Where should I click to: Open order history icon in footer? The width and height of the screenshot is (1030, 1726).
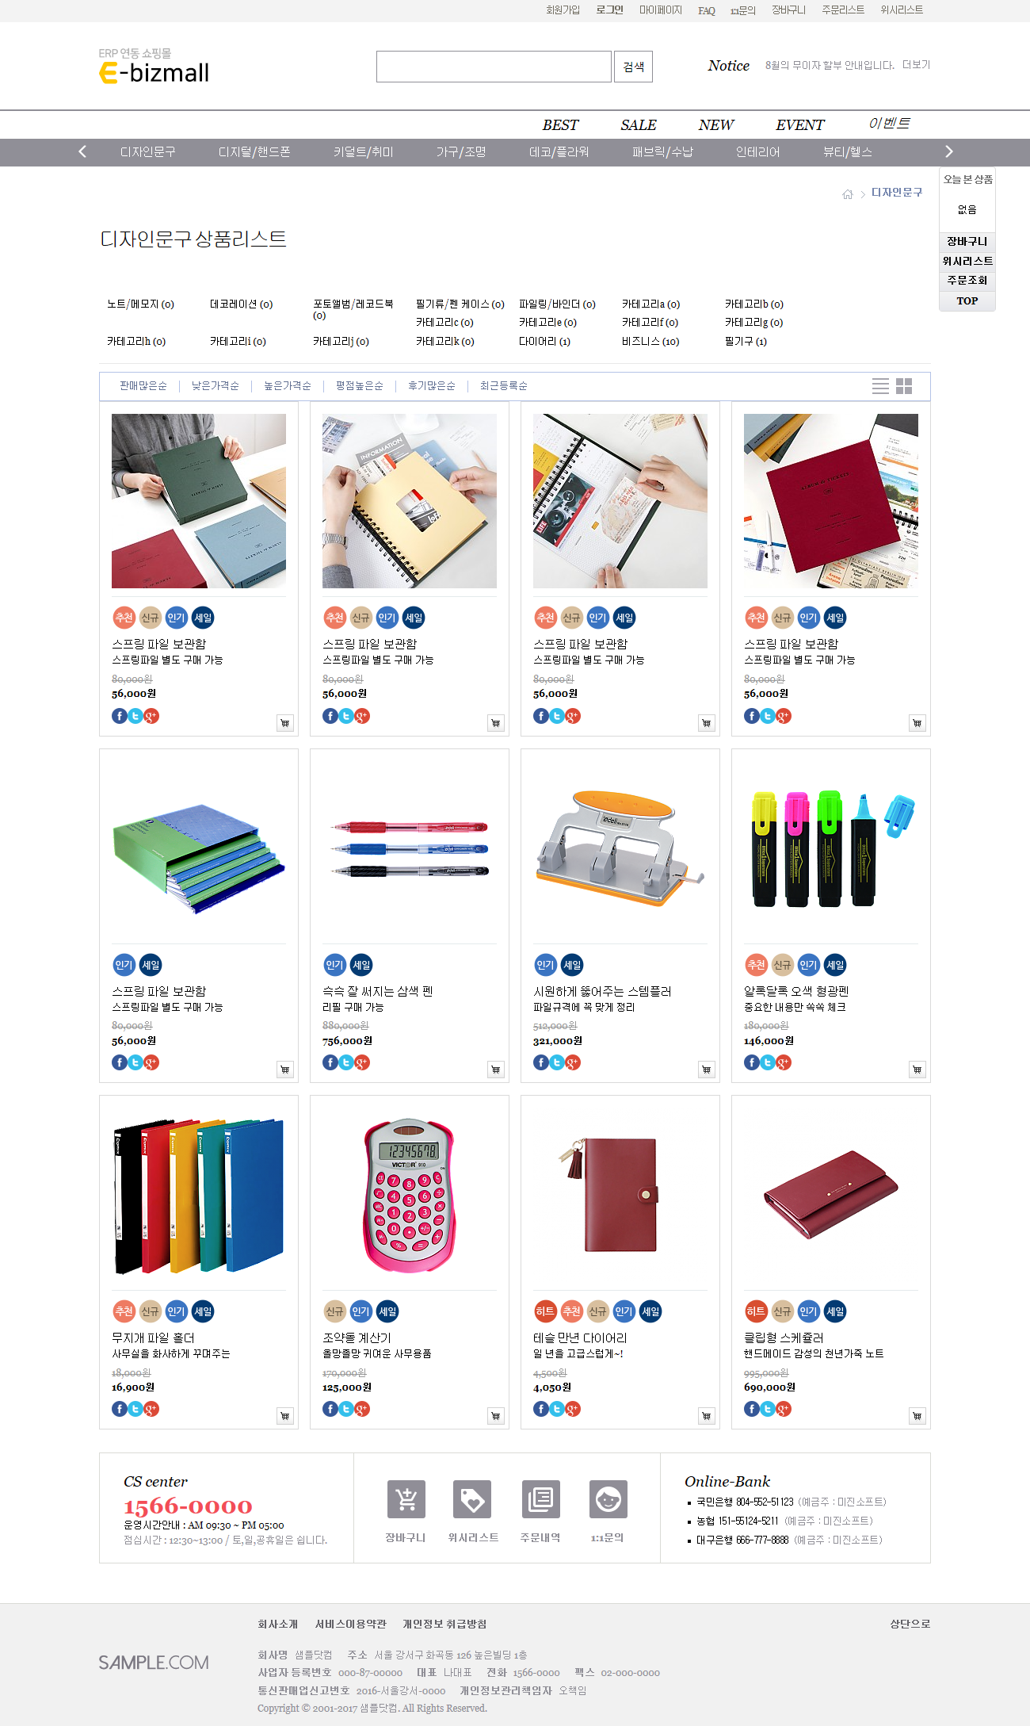[541, 1499]
